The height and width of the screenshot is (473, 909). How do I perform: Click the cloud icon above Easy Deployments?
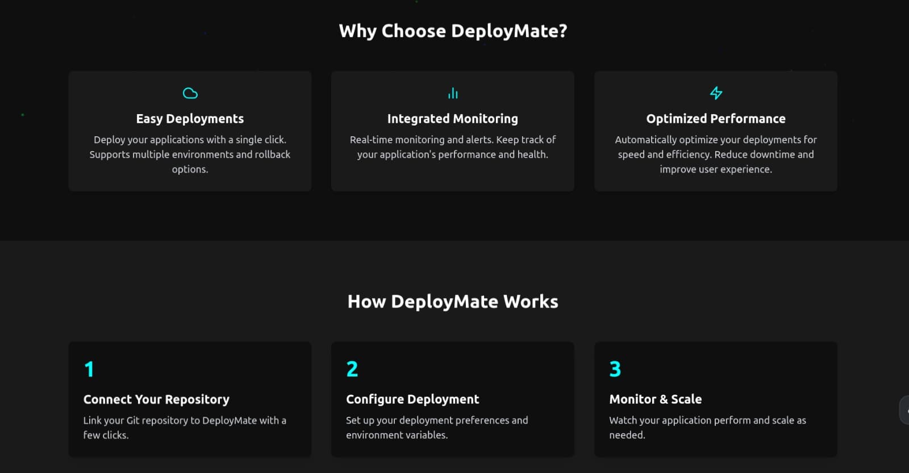pos(190,93)
